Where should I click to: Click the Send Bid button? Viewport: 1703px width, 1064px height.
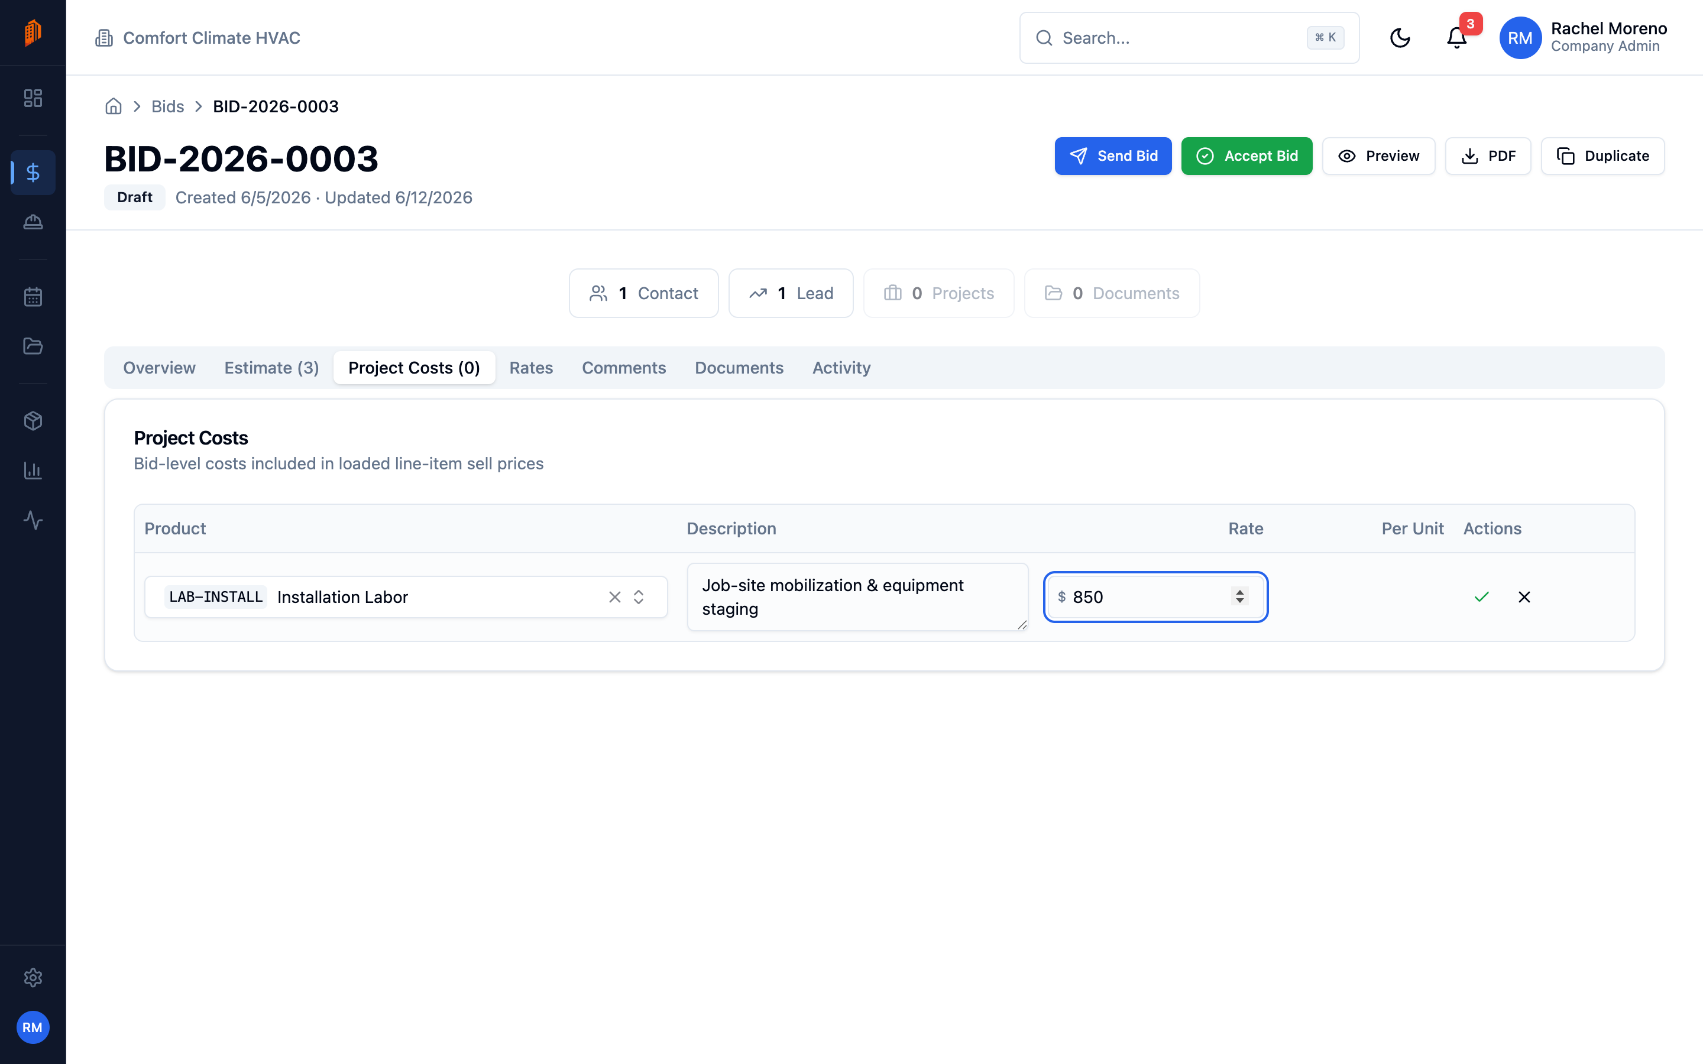1113,156
